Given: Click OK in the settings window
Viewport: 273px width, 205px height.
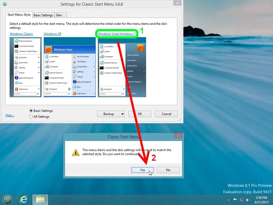Looking at the screenshot, I should [x=140, y=114].
